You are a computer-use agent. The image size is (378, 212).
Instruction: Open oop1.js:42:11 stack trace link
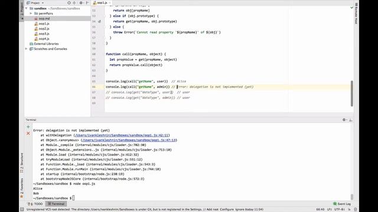(x=122, y=135)
